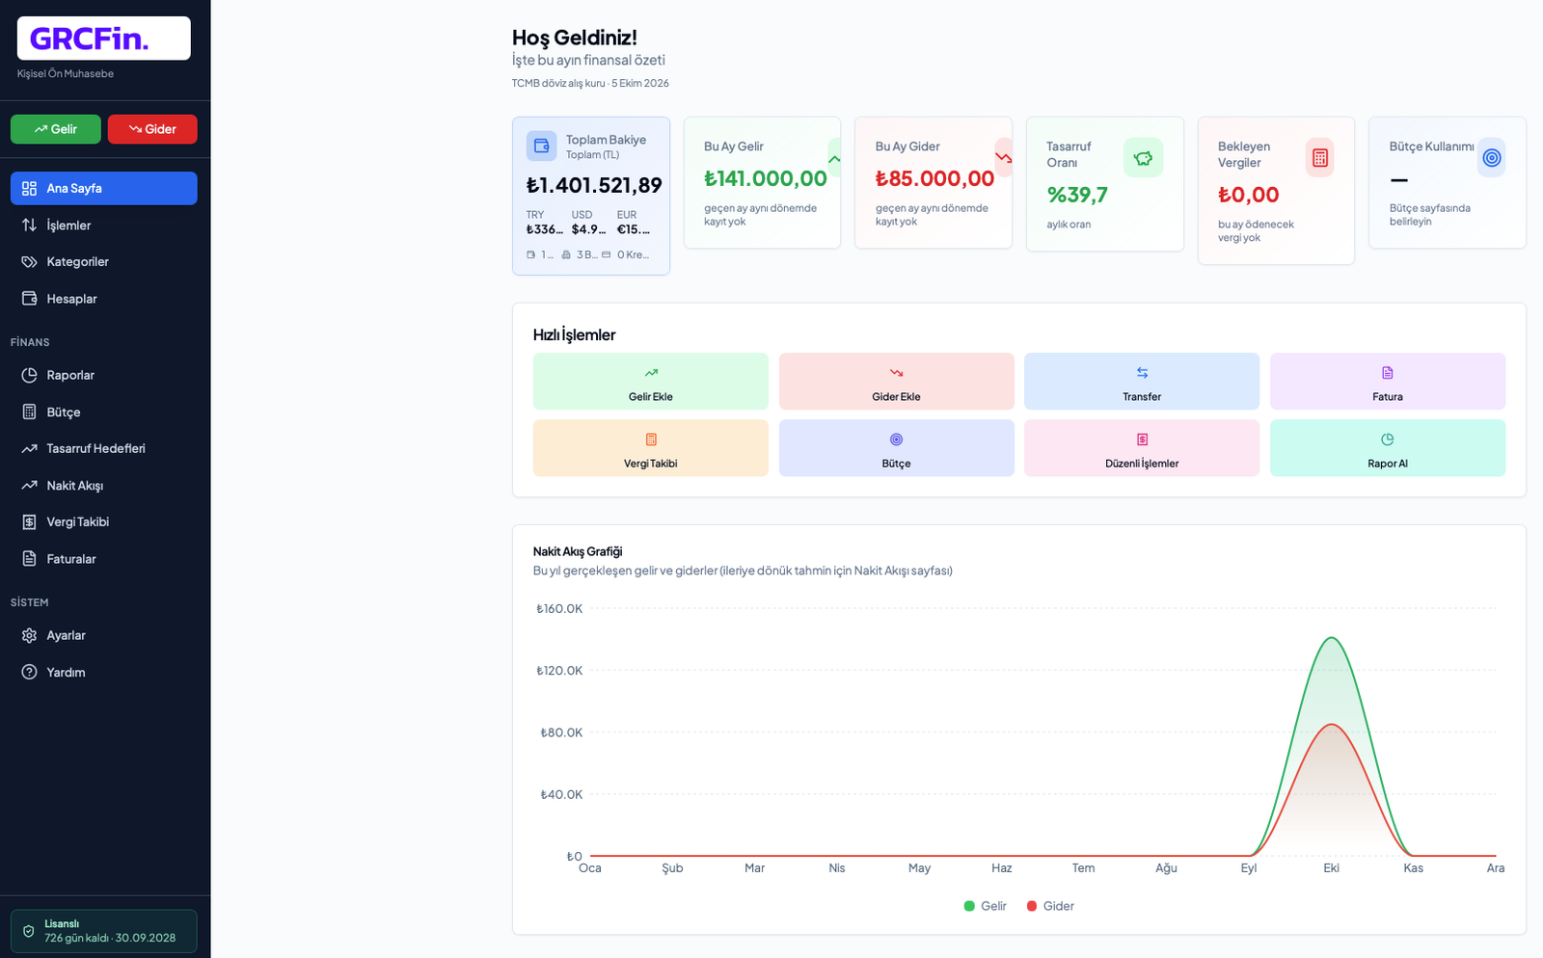
Task: Open Rapor Al quick action tile
Action: pos(1388,448)
